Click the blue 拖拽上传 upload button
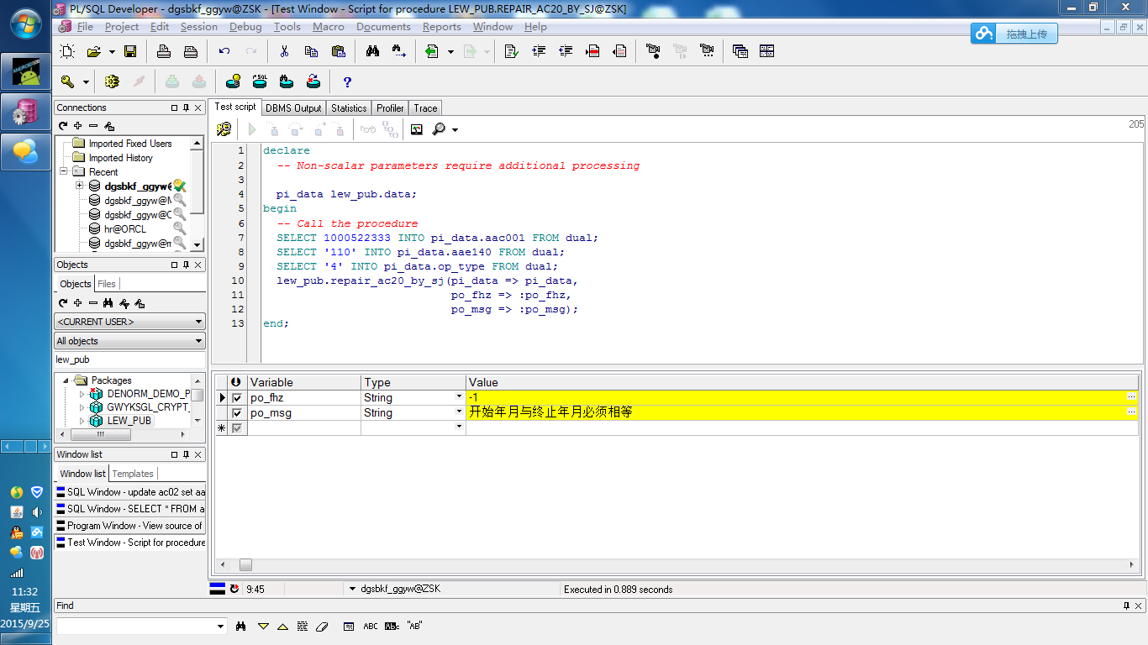1148x645 pixels. tap(1014, 34)
